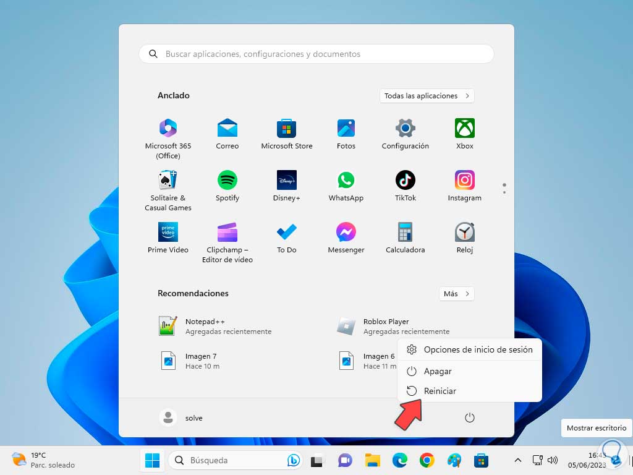Open the Reloj clock app
Image resolution: width=633 pixels, height=475 pixels.
coord(465,237)
